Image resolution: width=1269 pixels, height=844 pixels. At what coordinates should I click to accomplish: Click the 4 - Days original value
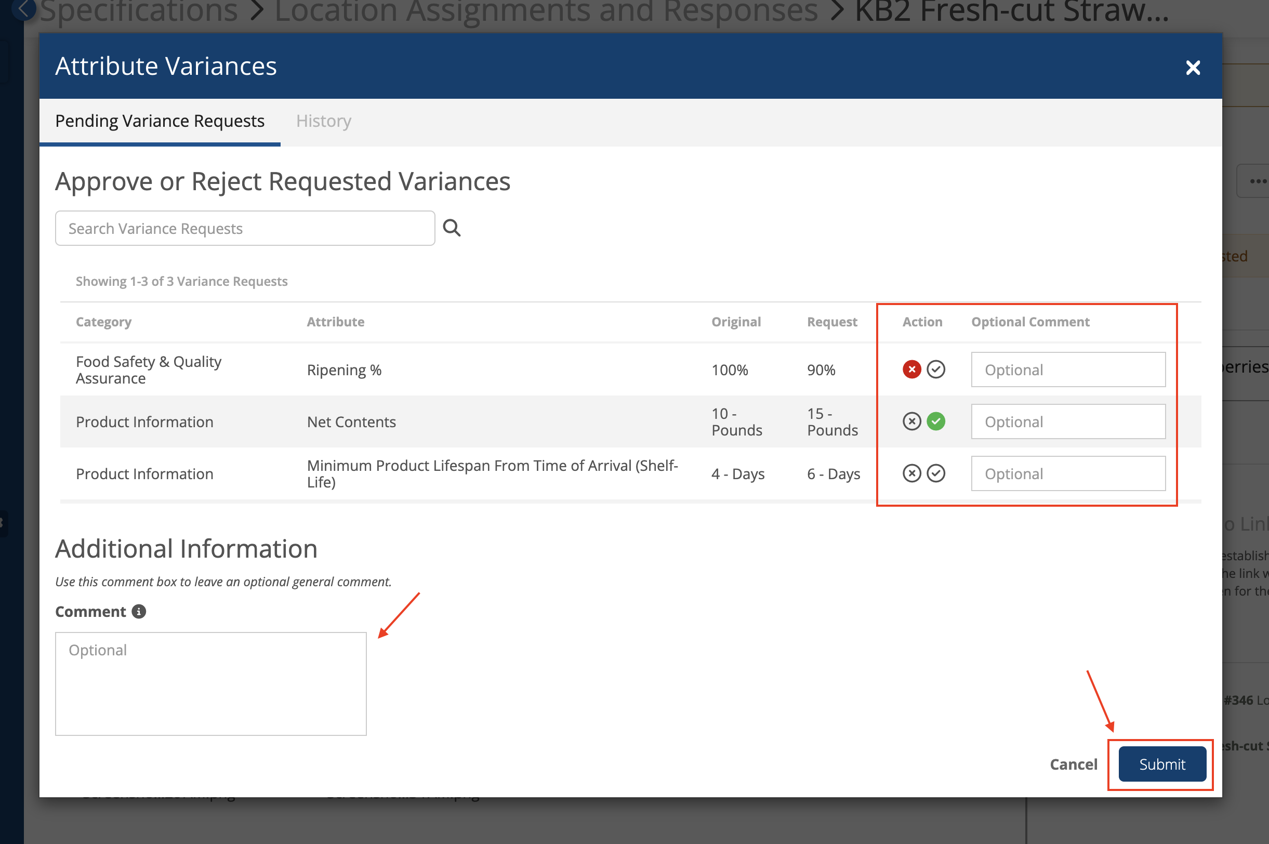click(738, 473)
